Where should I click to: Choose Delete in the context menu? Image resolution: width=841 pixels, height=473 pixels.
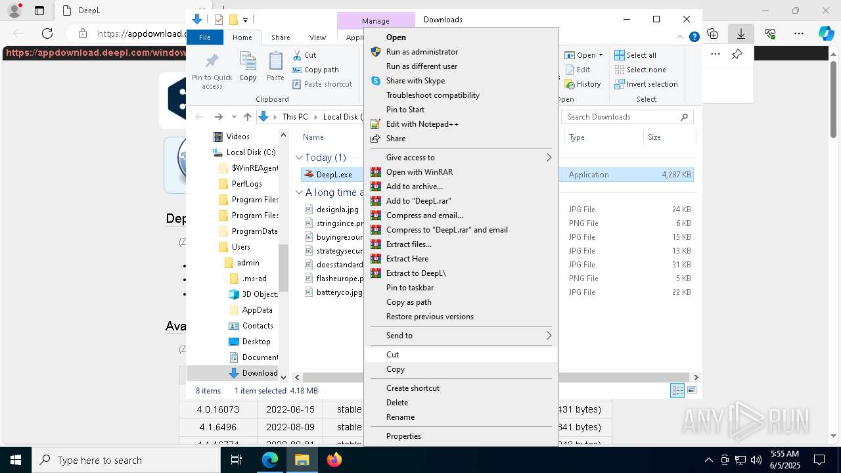pyautogui.click(x=397, y=403)
